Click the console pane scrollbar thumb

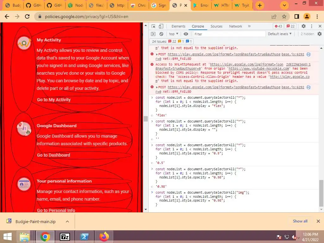coord(321,193)
